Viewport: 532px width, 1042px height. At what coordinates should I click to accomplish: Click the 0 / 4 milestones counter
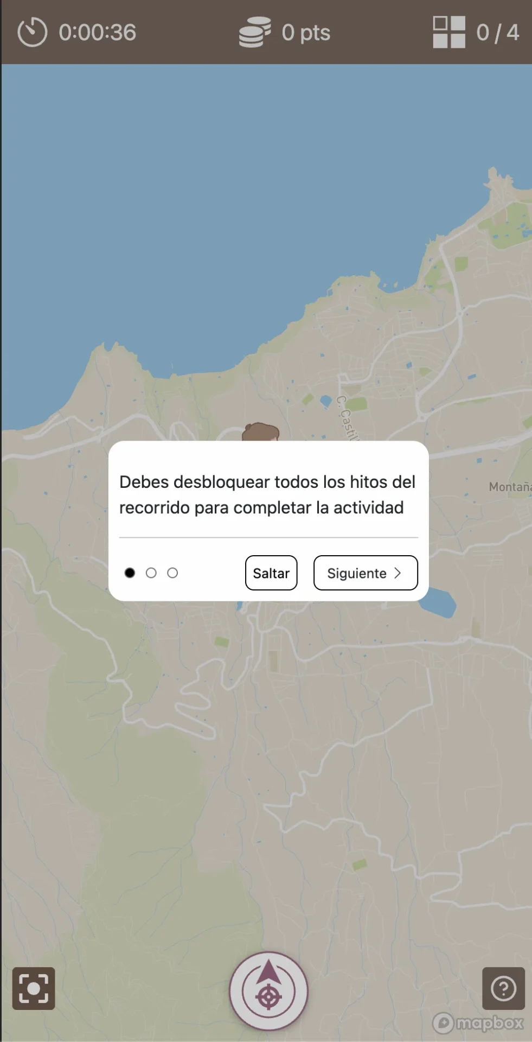click(497, 33)
